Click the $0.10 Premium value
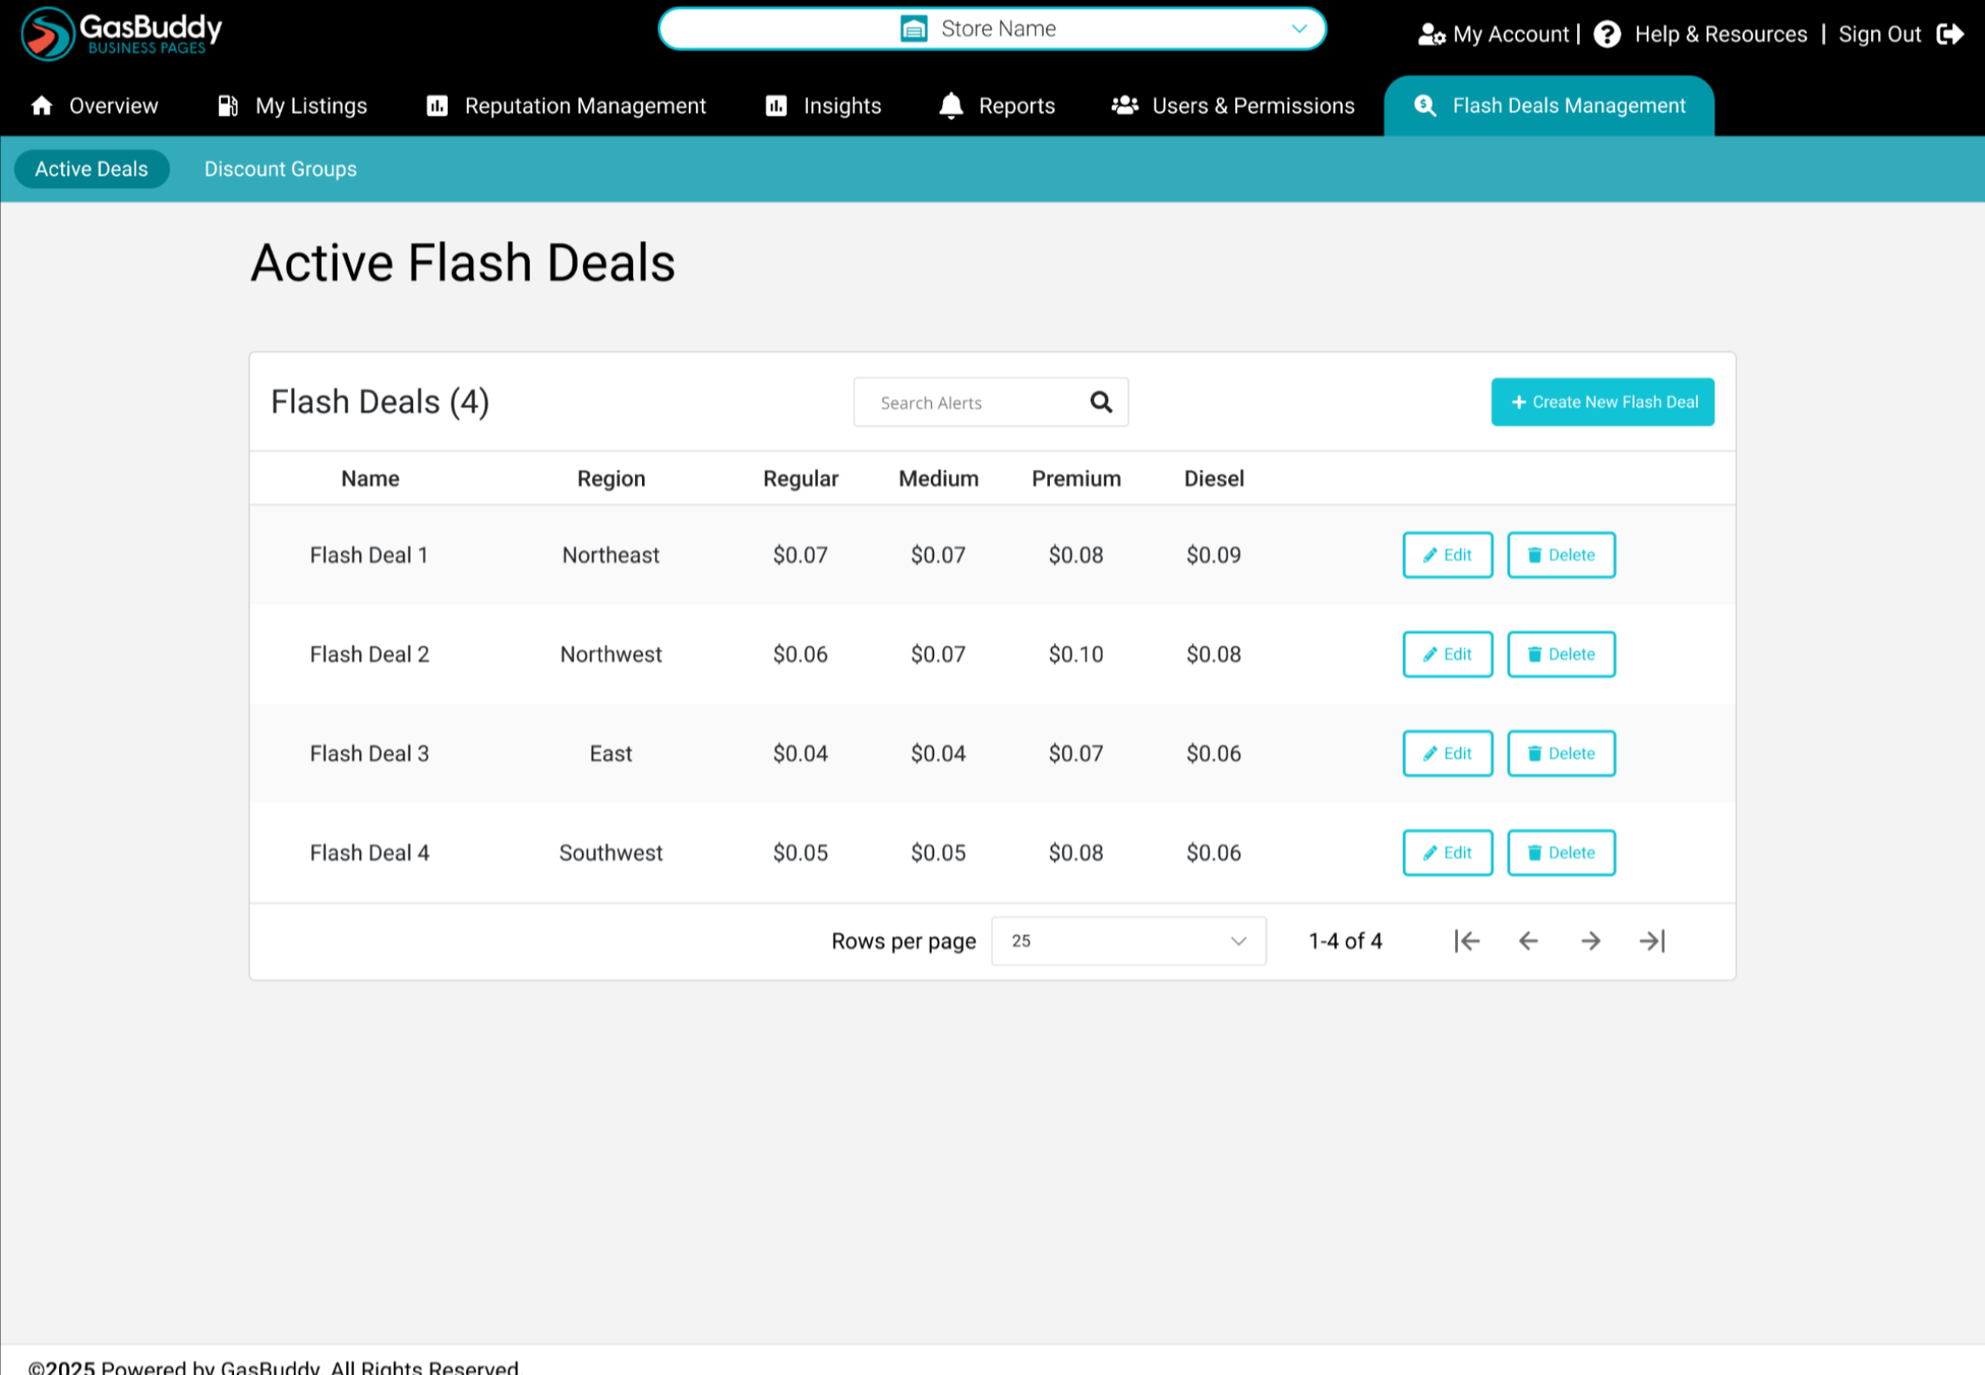This screenshot has height=1375, width=1985. click(1076, 654)
